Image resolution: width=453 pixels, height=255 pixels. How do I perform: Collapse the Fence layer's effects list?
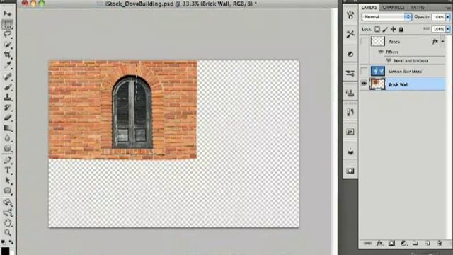point(442,42)
